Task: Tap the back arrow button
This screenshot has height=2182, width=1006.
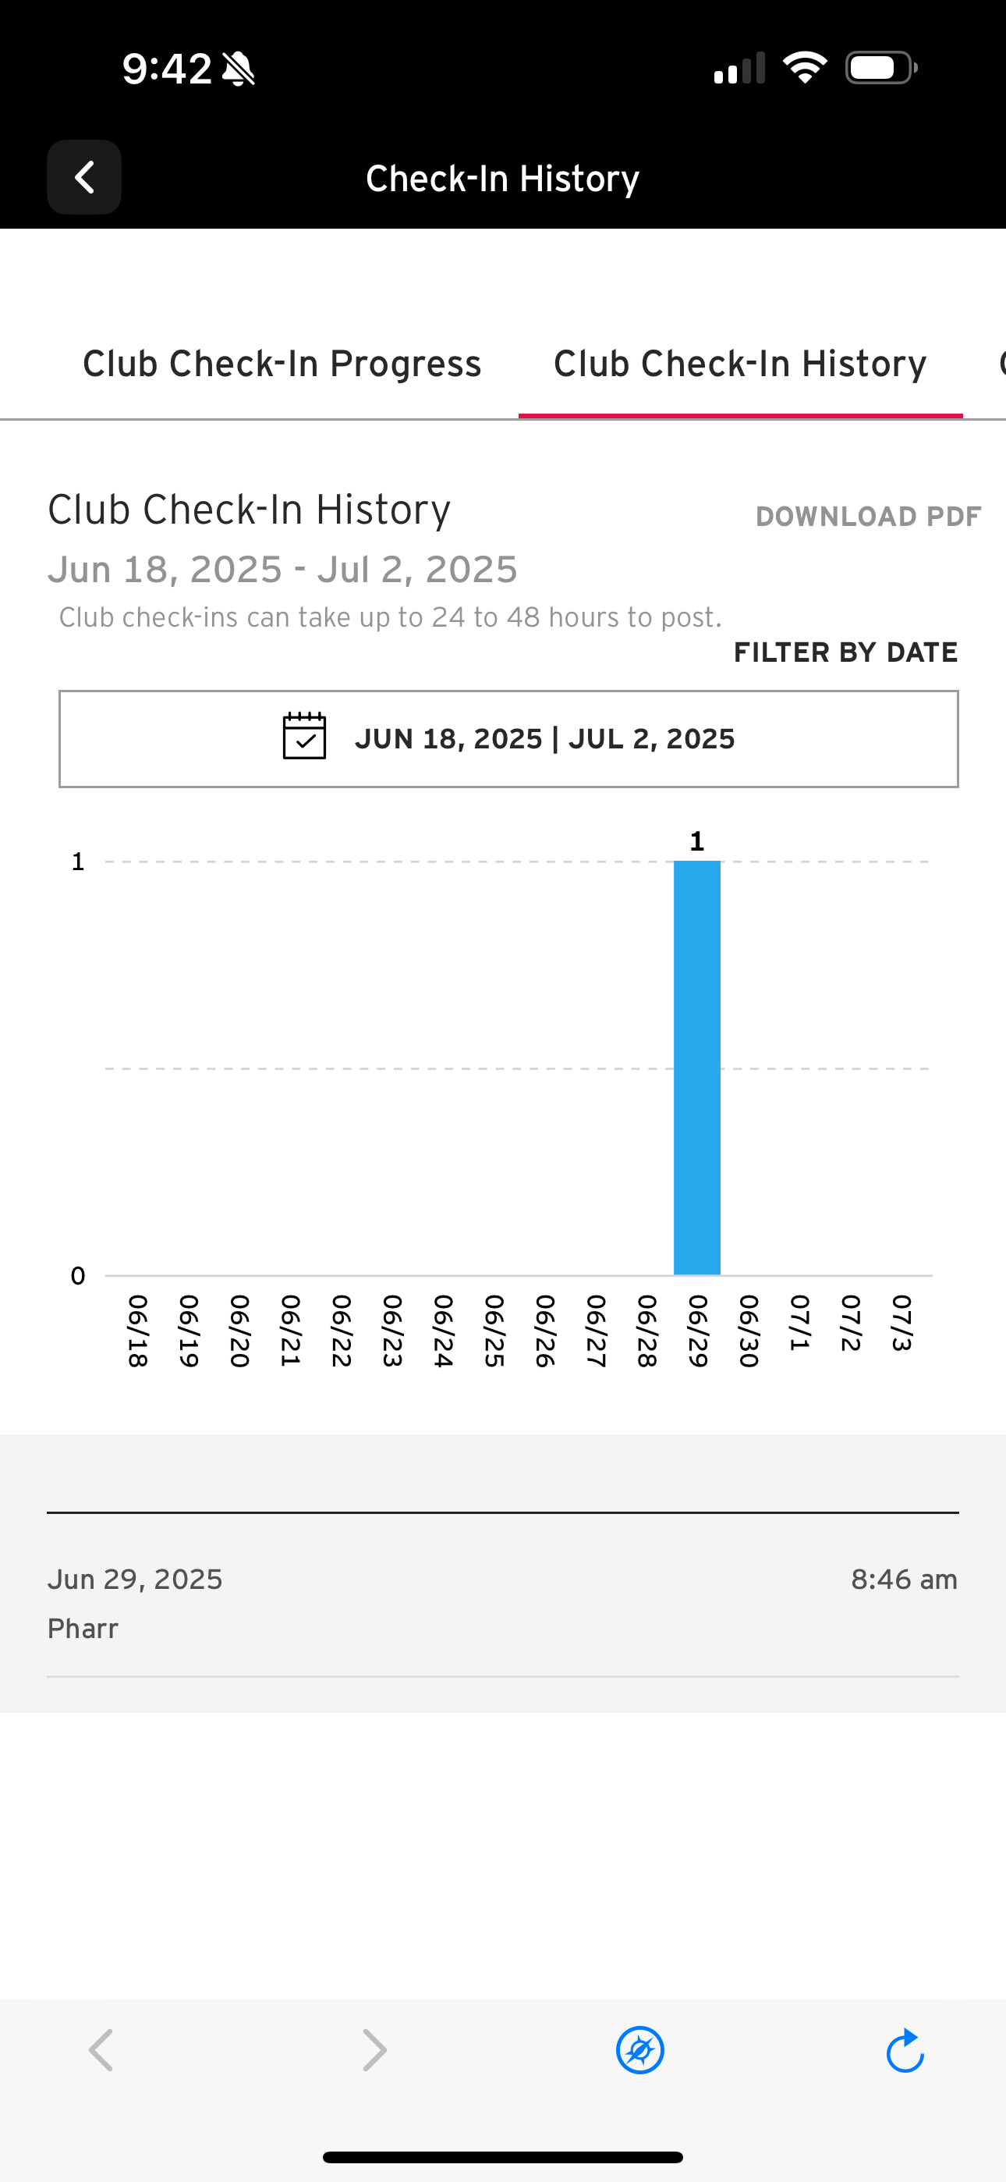Action: [84, 177]
